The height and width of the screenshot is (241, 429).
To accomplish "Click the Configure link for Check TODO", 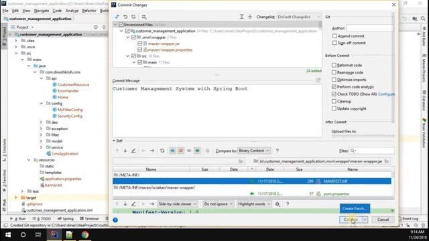I will click(386, 94).
